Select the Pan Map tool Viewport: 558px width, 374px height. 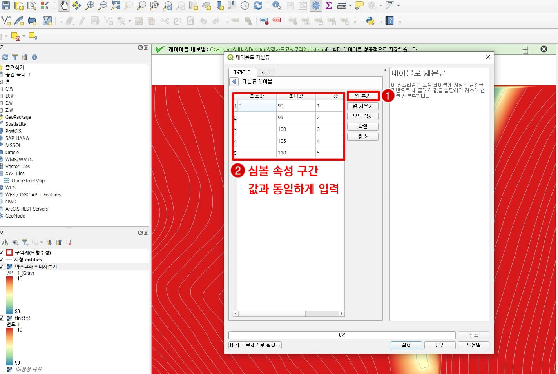pos(63,5)
